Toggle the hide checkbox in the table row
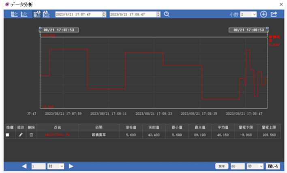Image resolution: width=287 pixels, height=173 pixels. [x=8, y=135]
